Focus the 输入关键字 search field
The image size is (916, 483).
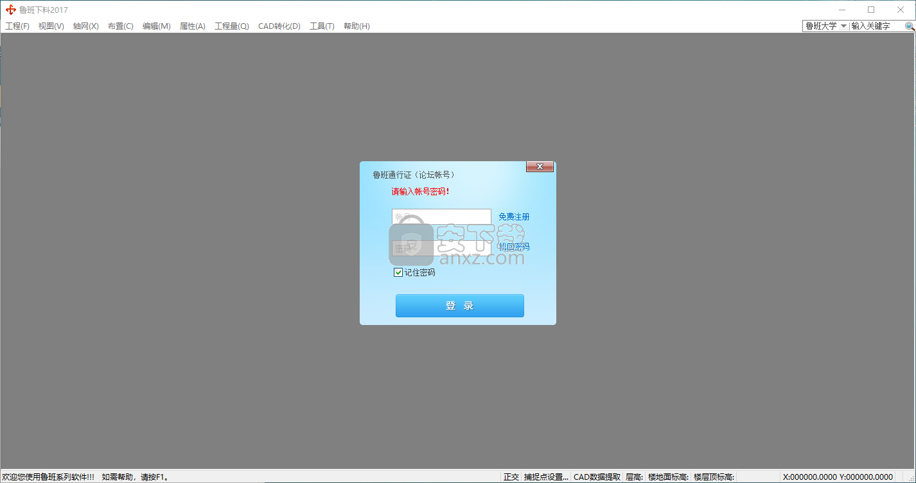(876, 26)
